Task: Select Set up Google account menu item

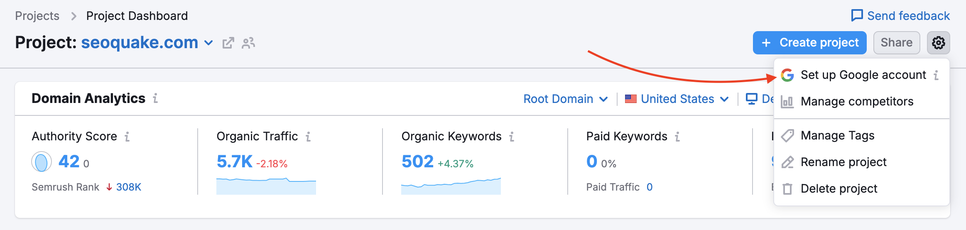Action: pyautogui.click(x=862, y=75)
